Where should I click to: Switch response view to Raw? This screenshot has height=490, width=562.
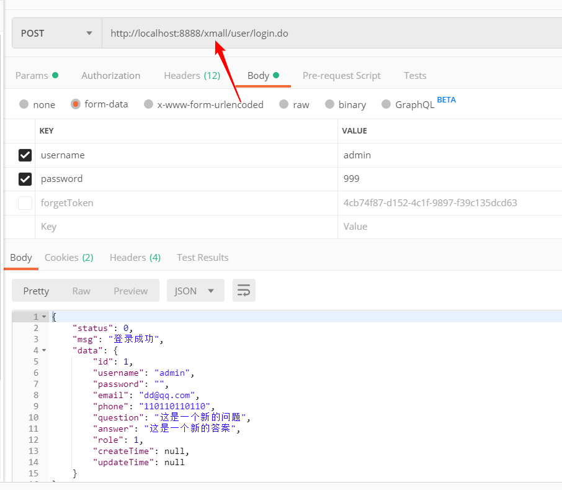81,290
